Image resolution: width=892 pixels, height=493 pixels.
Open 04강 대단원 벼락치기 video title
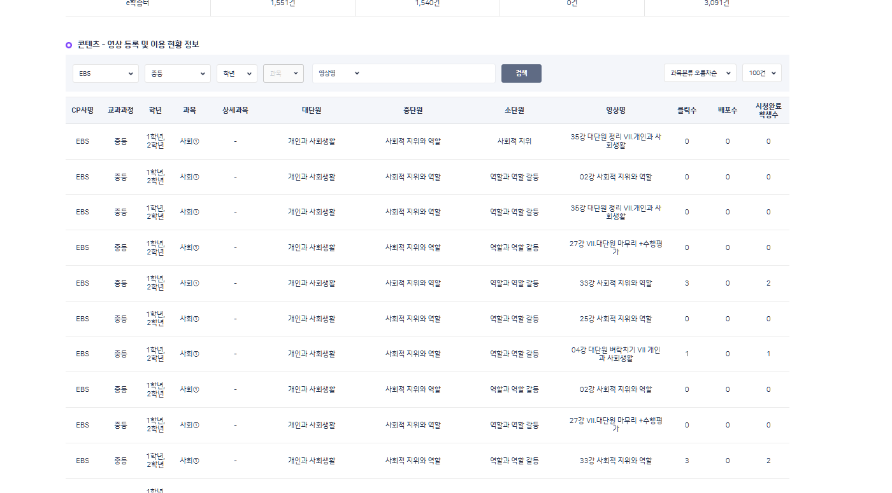click(x=615, y=354)
